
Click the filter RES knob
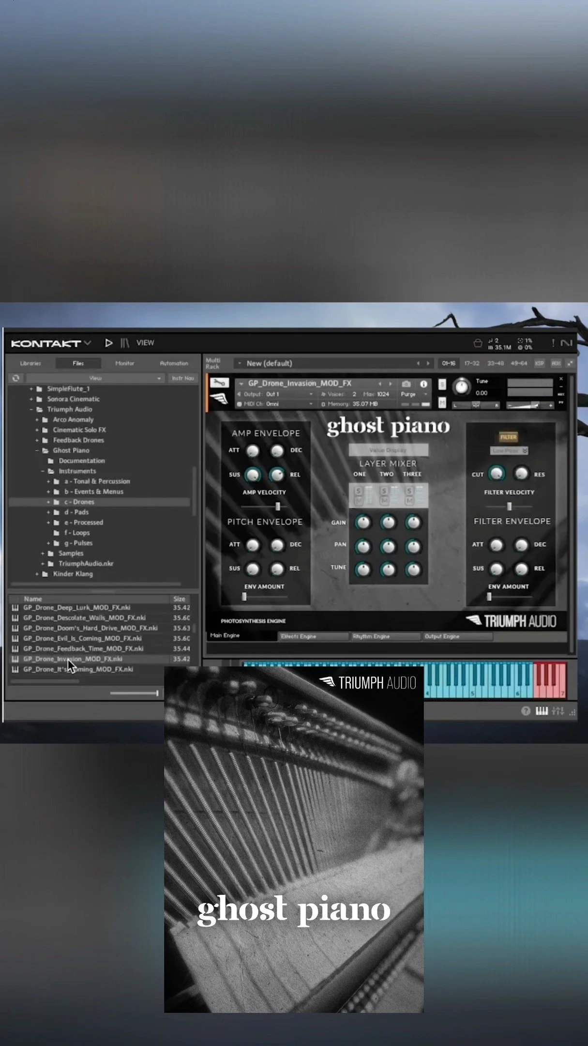[521, 473]
